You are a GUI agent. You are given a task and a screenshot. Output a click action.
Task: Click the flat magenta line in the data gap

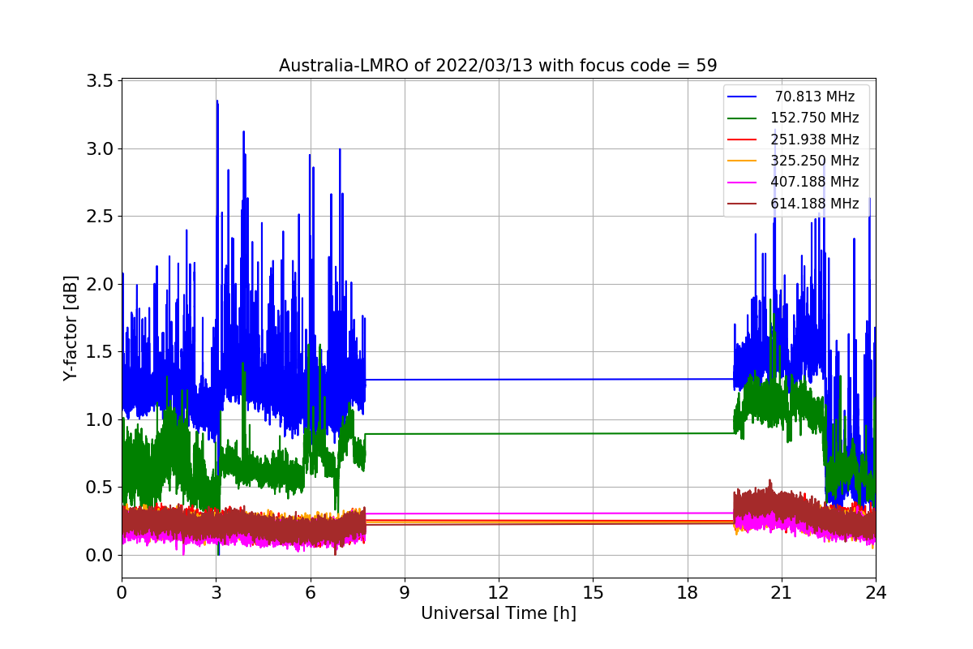550,513
